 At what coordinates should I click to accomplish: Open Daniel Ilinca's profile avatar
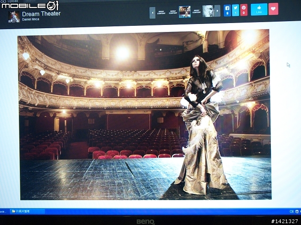(14, 17)
